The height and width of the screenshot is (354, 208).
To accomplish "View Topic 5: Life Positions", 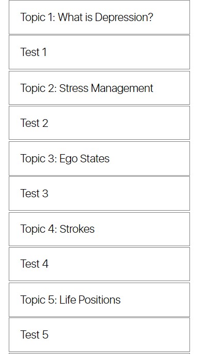I will [99, 300].
